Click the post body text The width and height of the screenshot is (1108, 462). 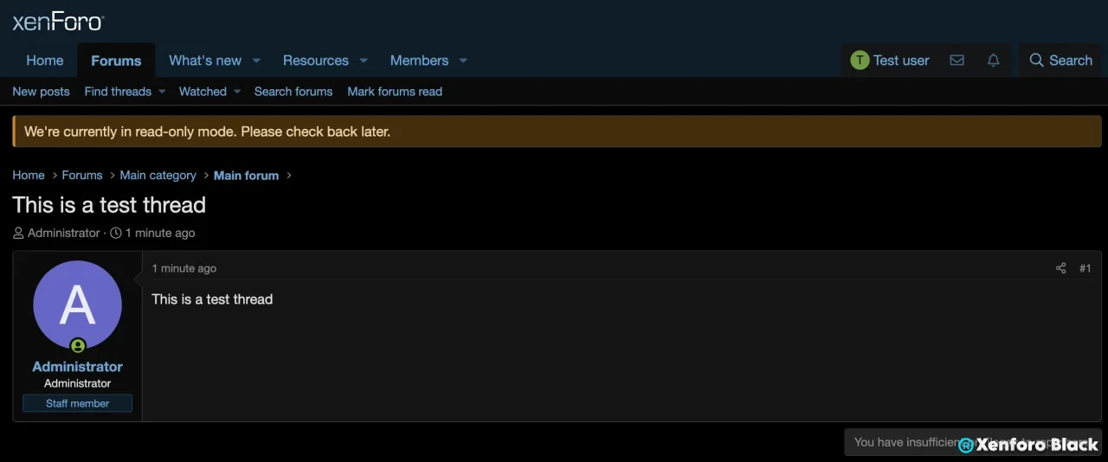coord(212,299)
